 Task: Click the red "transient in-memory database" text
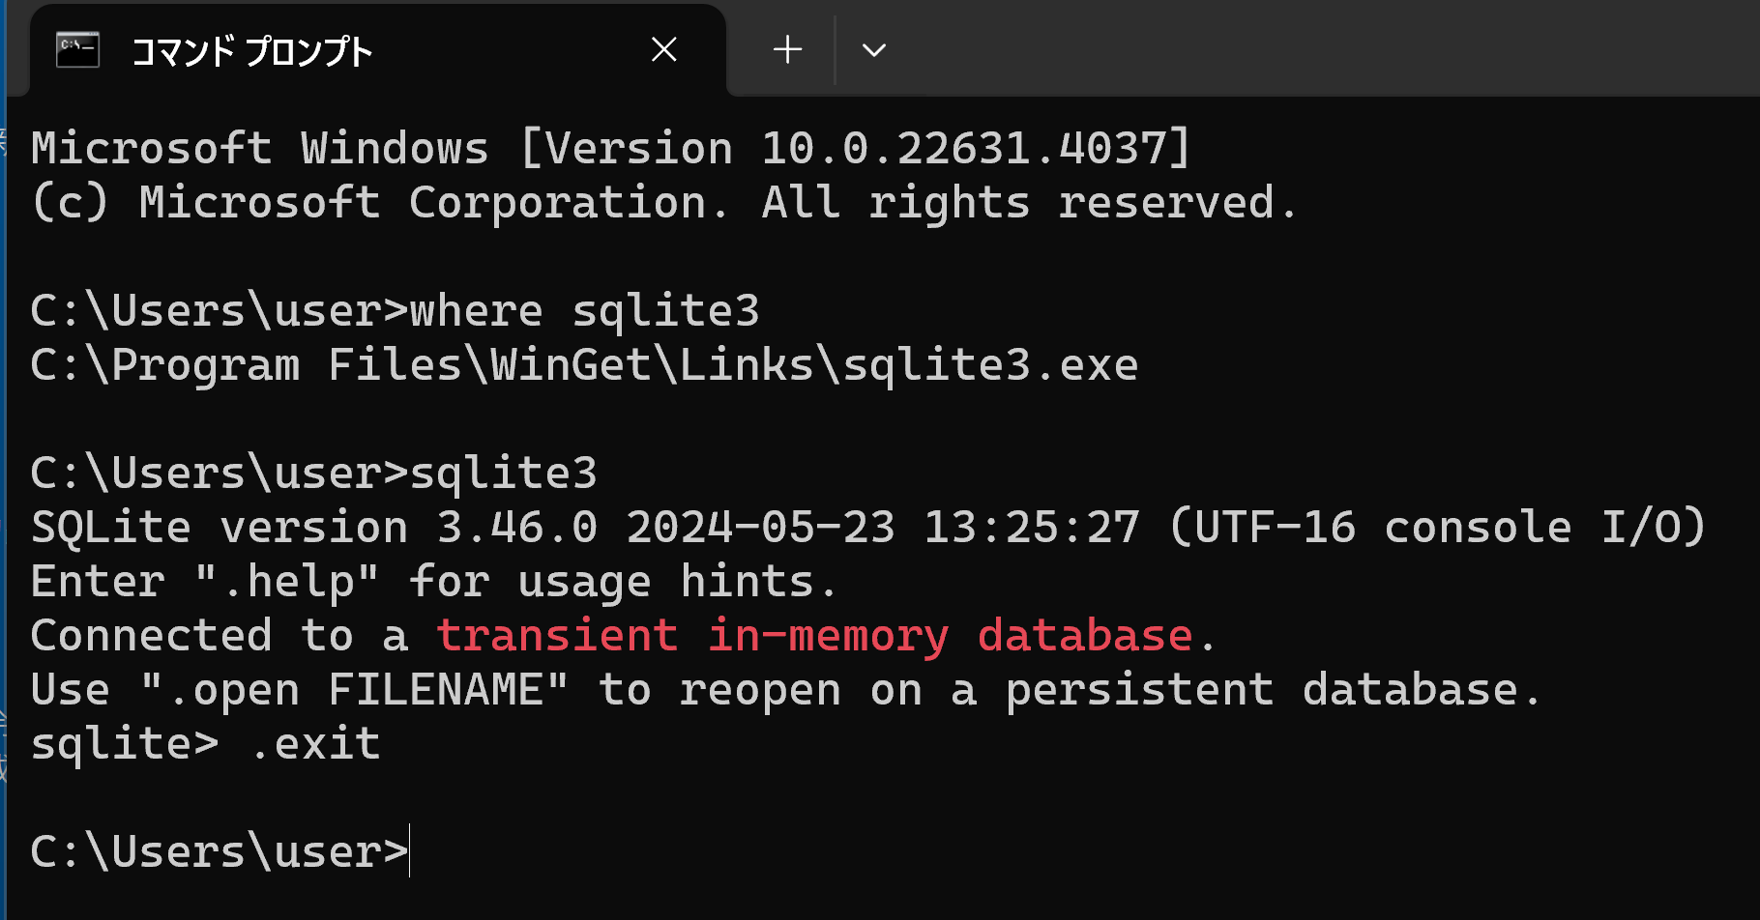coord(814,636)
